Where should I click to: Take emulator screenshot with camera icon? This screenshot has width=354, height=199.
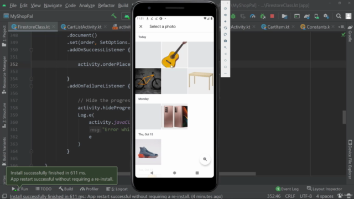[225, 41]
